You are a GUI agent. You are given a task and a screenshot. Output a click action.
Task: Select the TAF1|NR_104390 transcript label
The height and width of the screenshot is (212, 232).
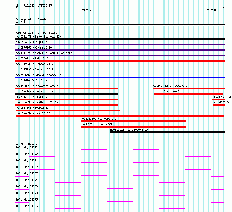click(27, 154)
